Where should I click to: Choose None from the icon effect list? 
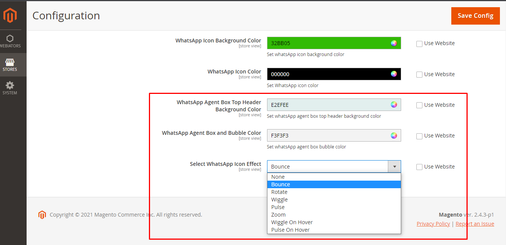click(x=334, y=177)
